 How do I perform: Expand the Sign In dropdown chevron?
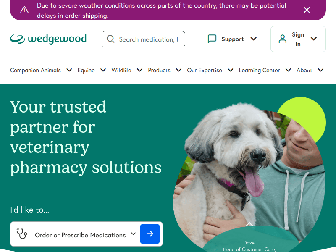point(314,39)
